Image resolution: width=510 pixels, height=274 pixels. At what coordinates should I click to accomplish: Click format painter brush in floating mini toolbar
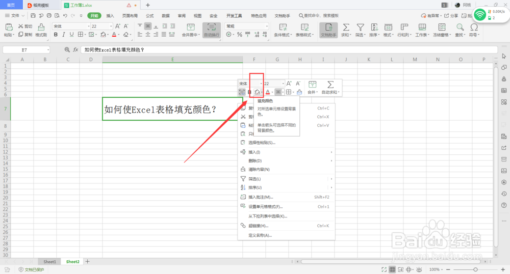click(299, 92)
